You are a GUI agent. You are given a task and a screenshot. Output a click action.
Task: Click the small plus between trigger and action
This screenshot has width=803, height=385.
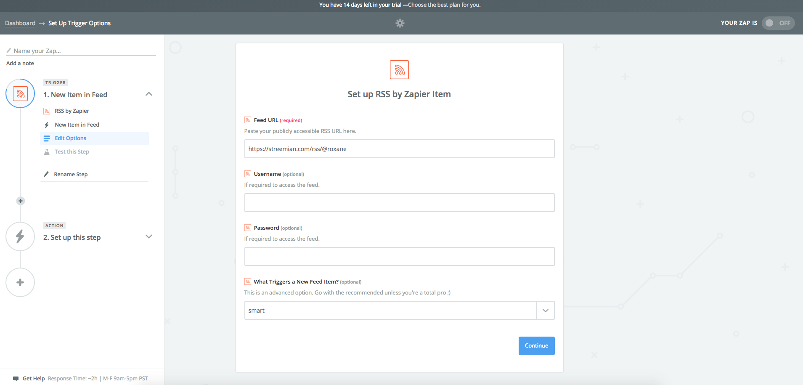tap(20, 201)
